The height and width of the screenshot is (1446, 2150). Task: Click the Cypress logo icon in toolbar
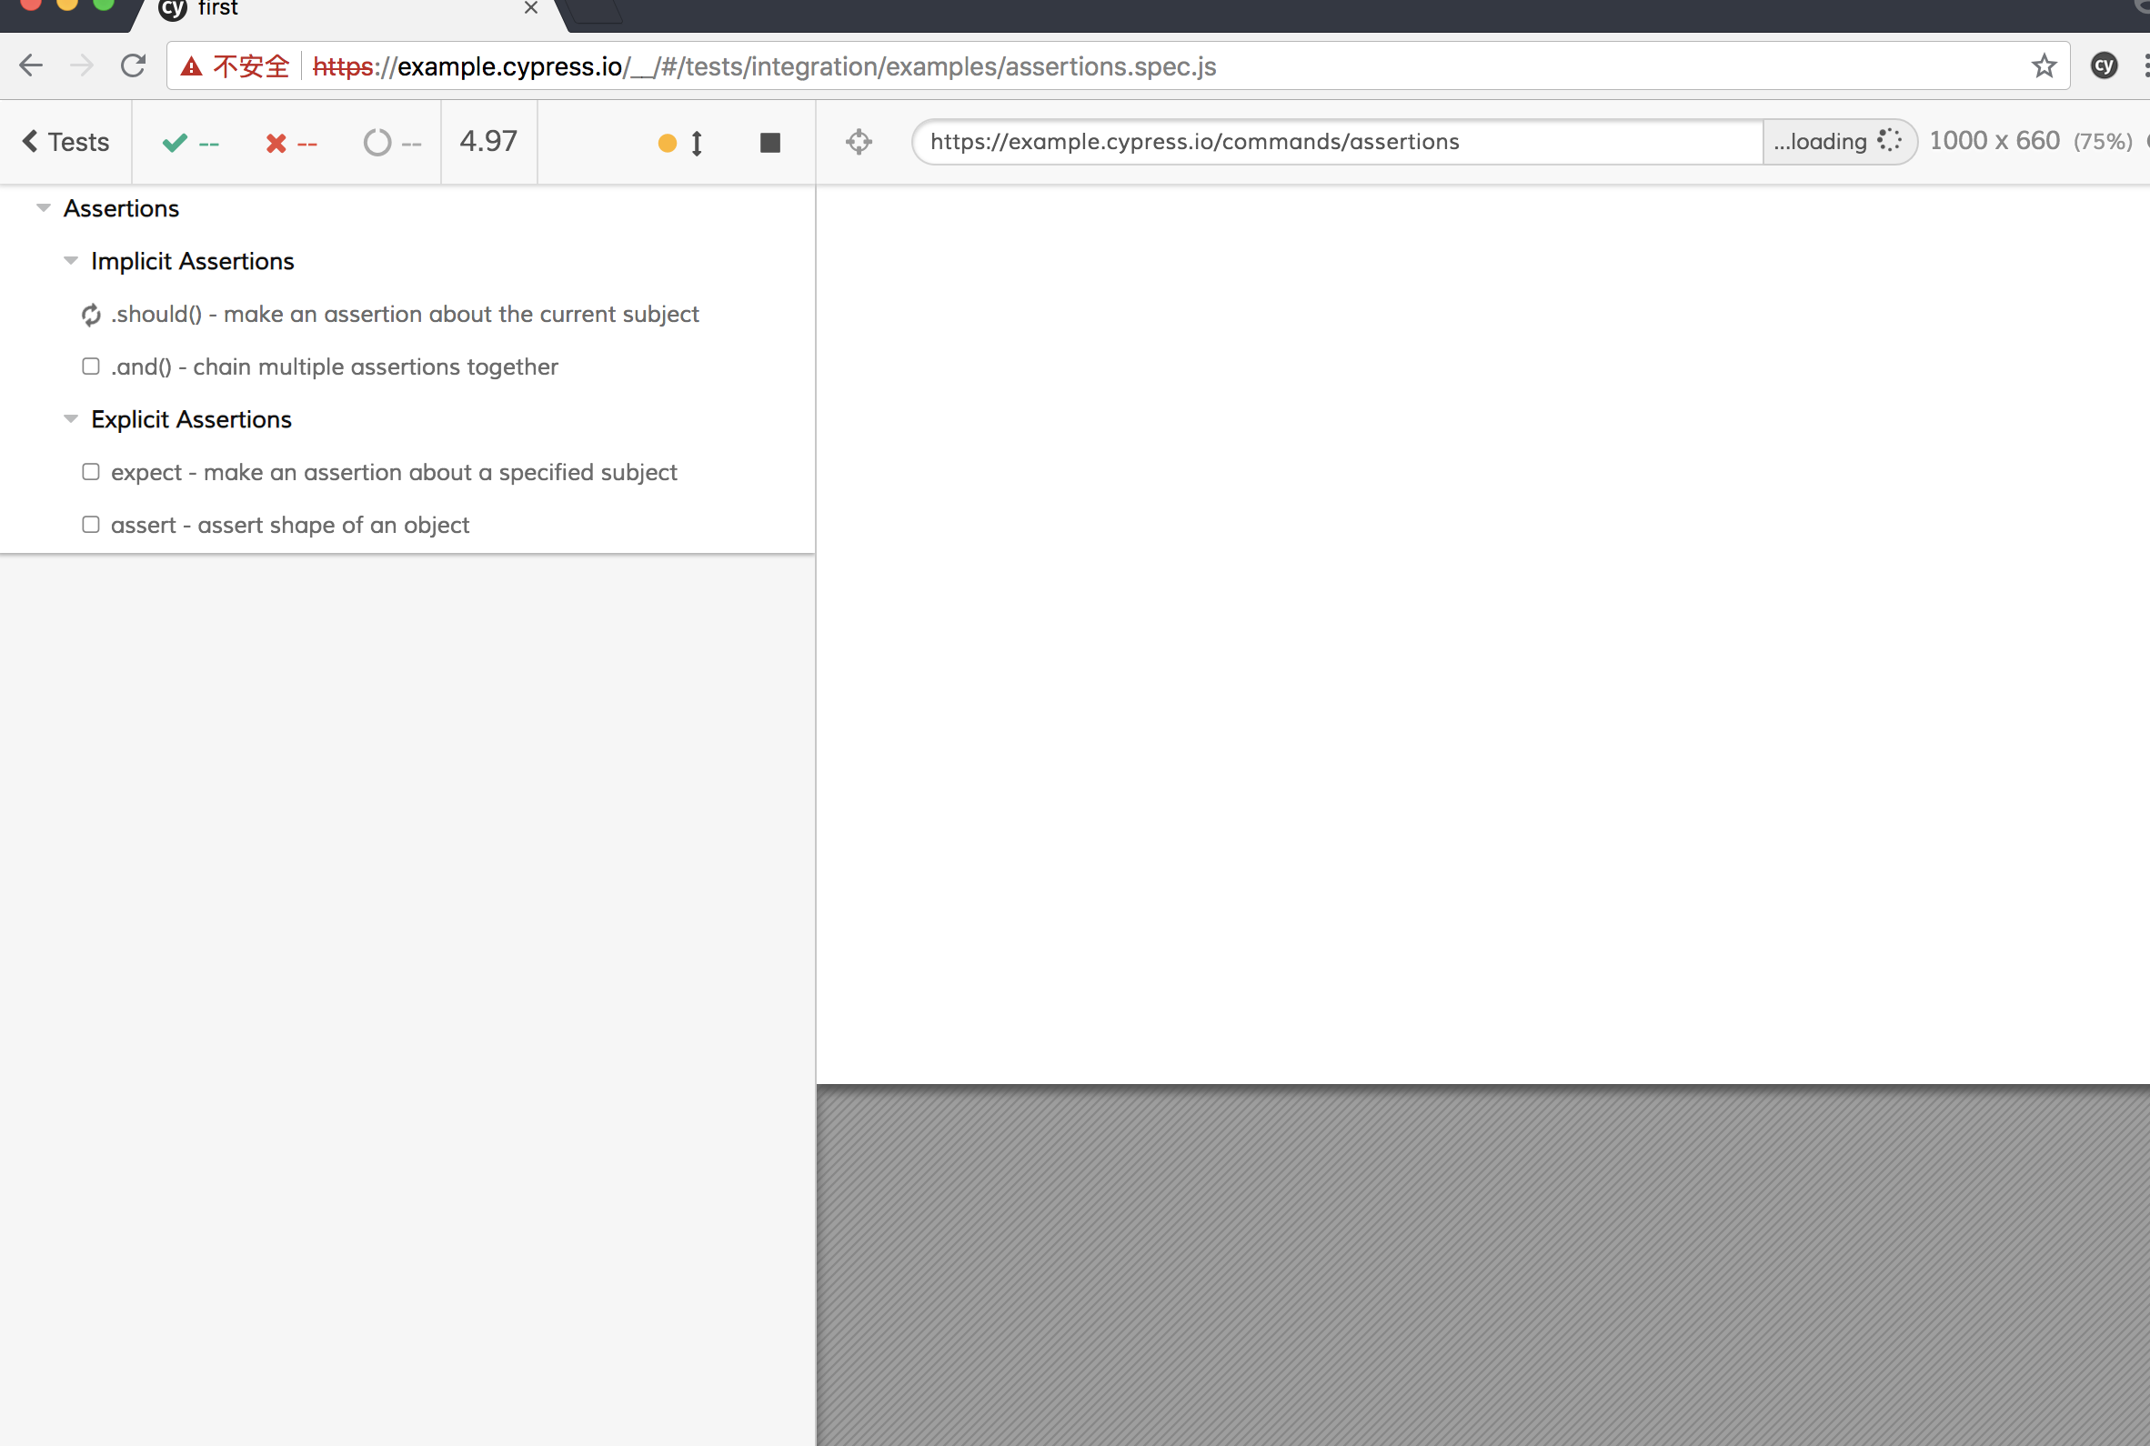click(2104, 65)
